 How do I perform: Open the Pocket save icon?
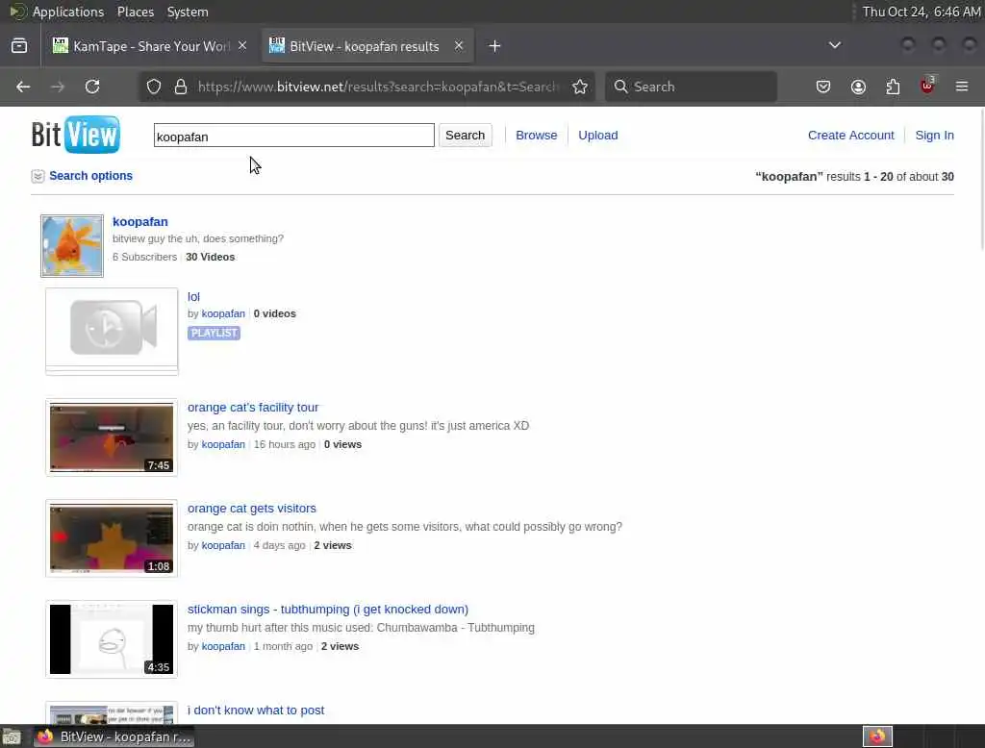[823, 87]
